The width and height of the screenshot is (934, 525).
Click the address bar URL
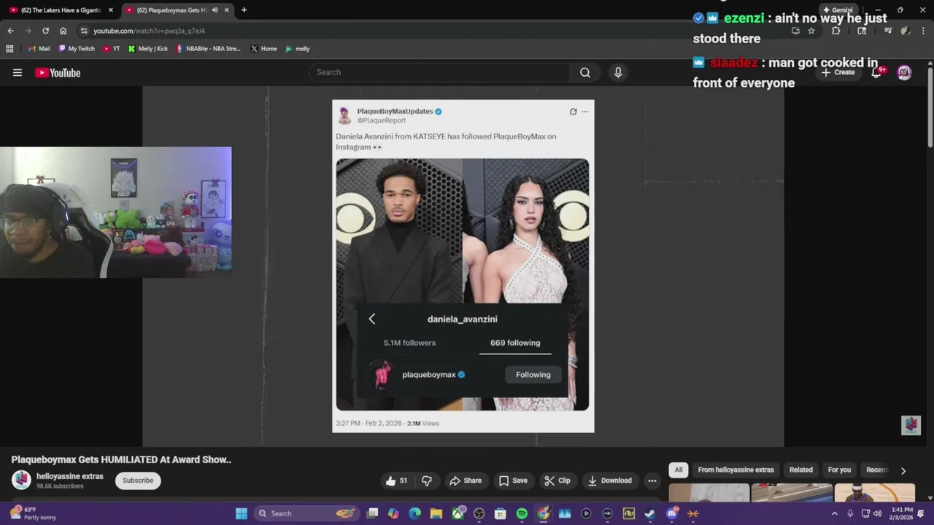click(149, 31)
